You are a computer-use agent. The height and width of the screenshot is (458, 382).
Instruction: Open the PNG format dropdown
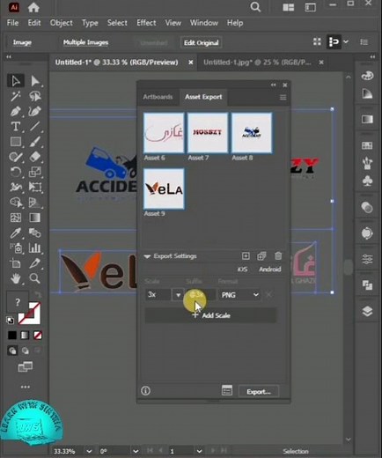(239, 295)
